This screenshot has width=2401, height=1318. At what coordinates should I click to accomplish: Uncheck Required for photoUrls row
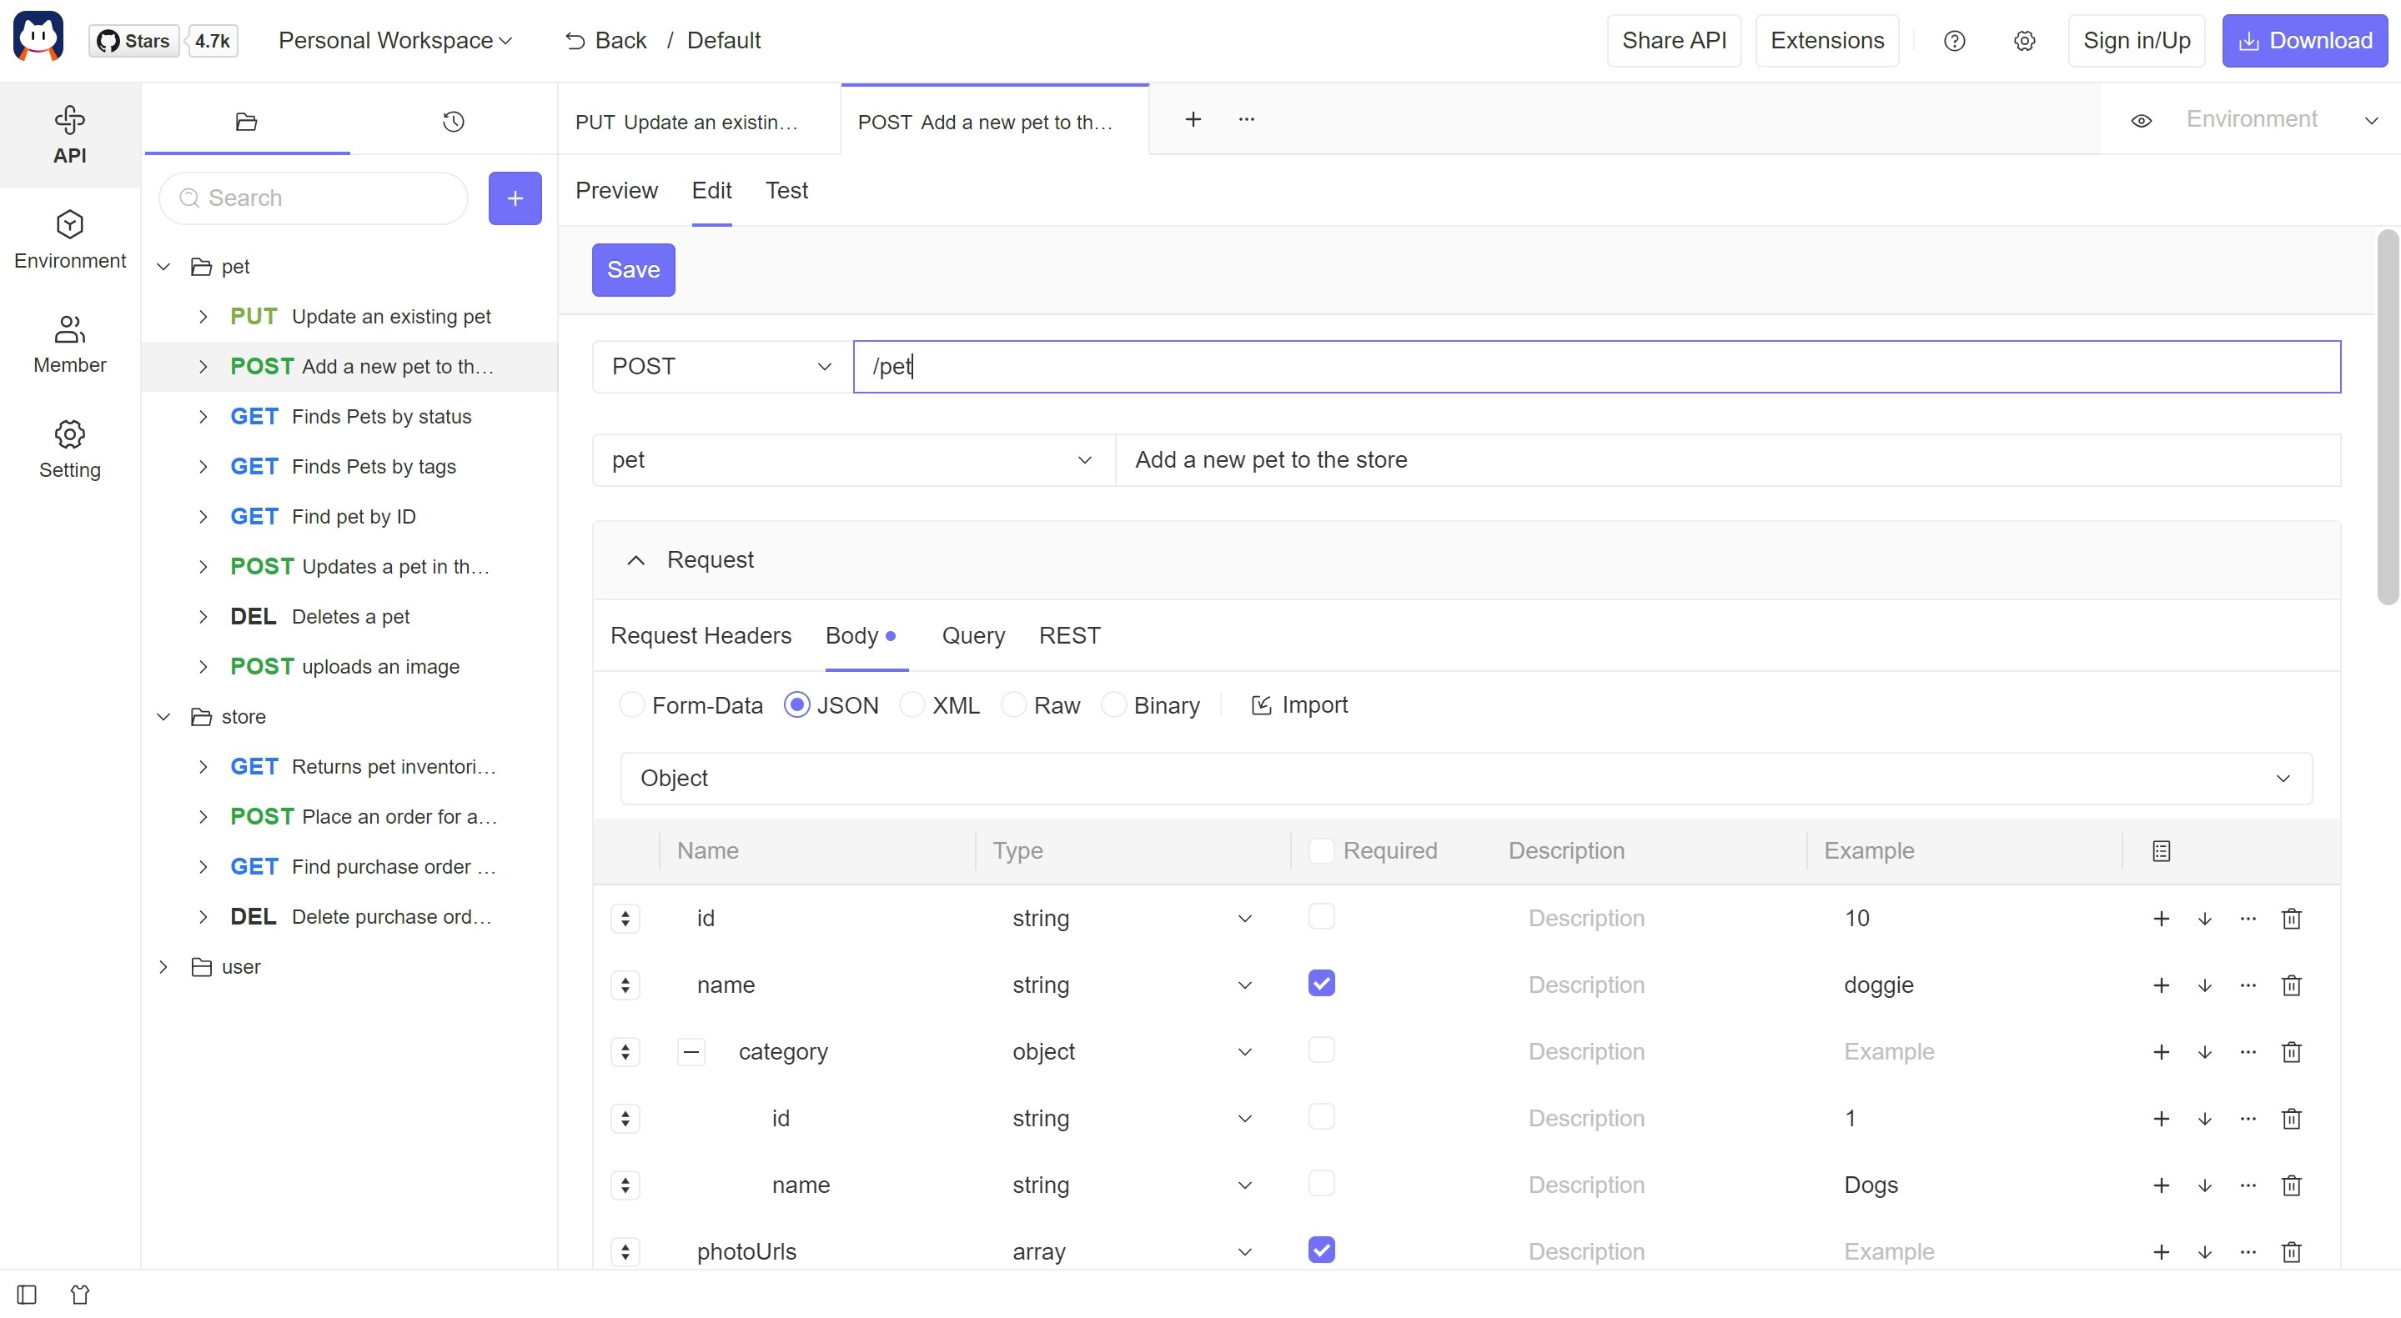(1321, 1250)
